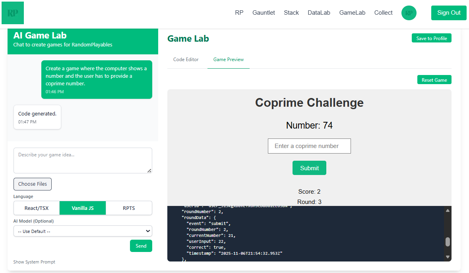This screenshot has width=469, height=273.
Task: Click log scrollbar up arrow
Action: click(448, 211)
